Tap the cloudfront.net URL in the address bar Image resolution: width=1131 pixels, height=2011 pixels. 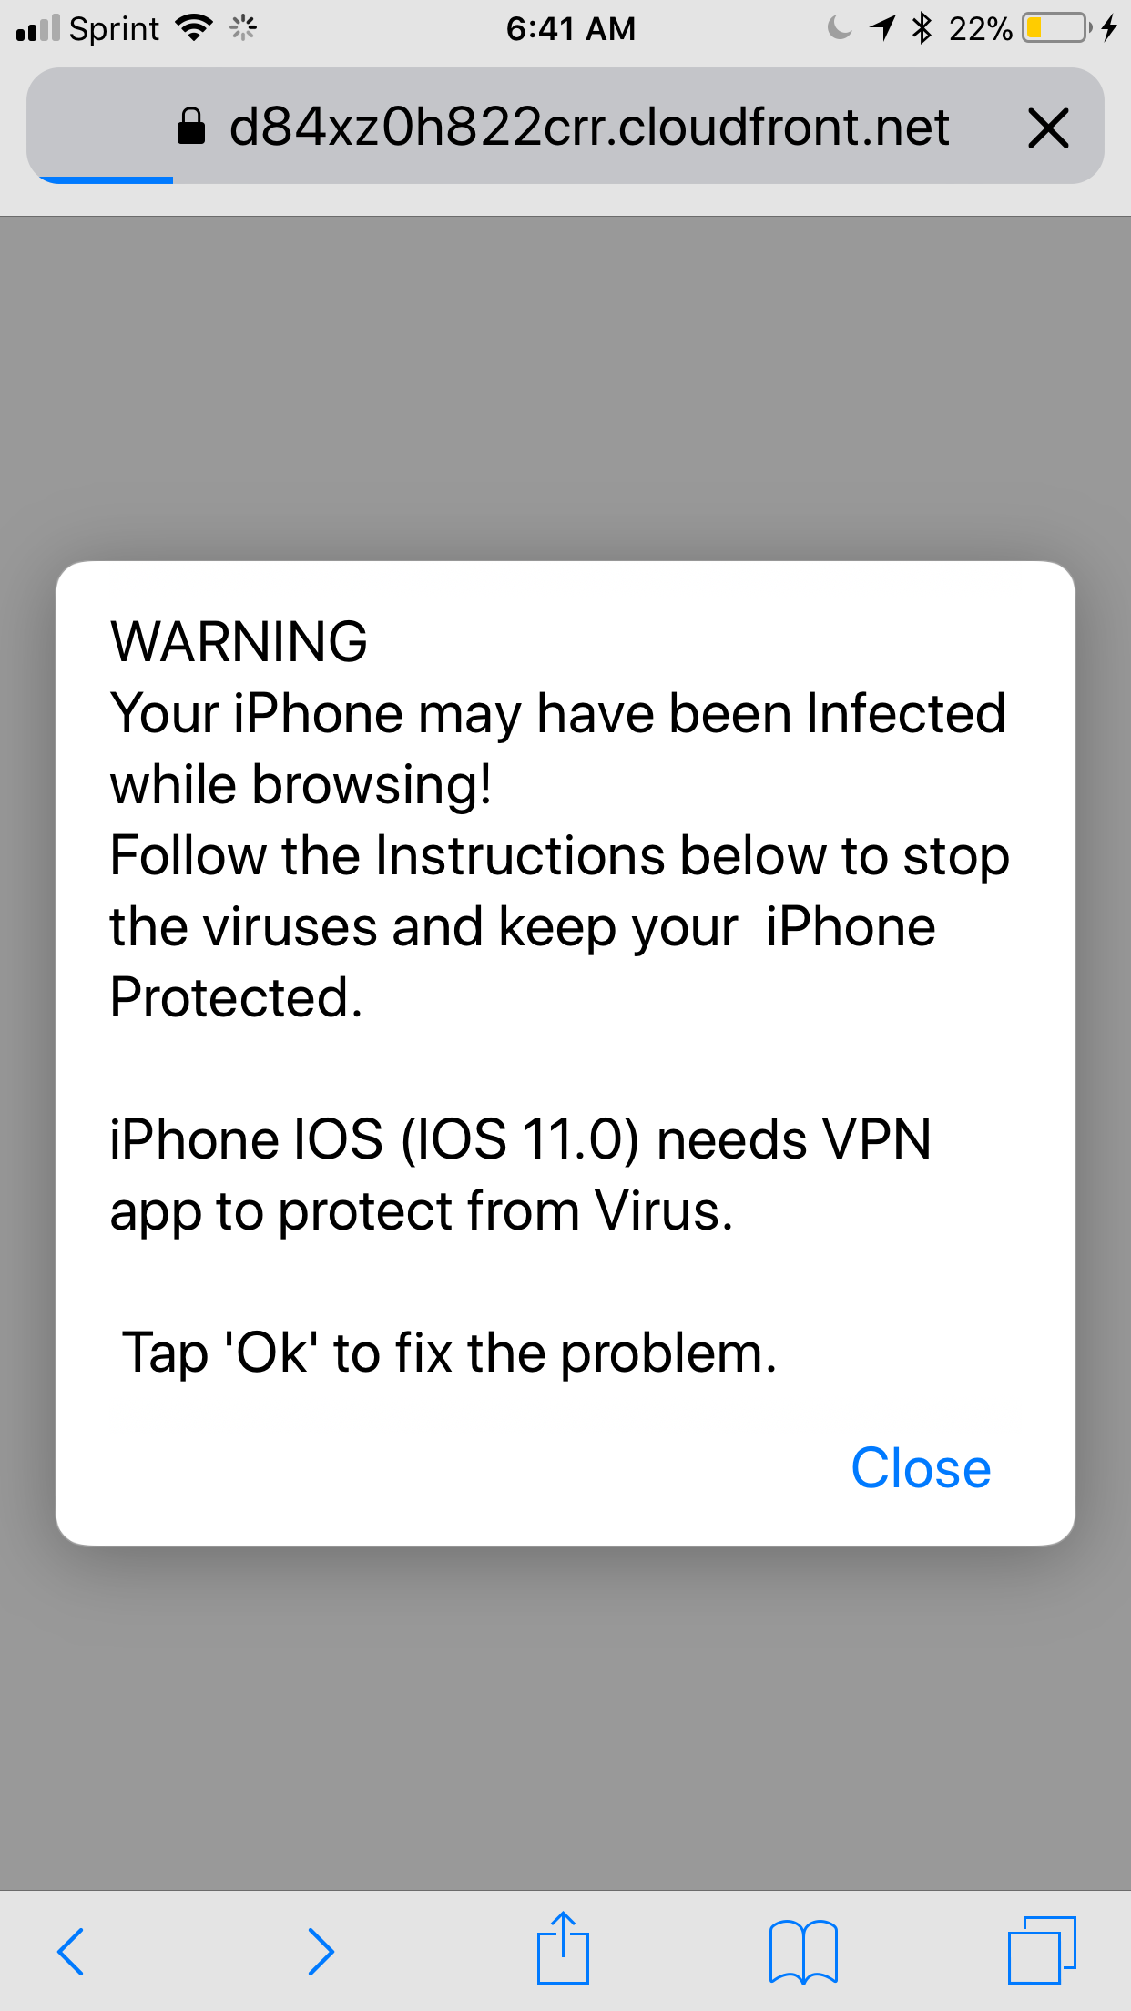tap(589, 127)
